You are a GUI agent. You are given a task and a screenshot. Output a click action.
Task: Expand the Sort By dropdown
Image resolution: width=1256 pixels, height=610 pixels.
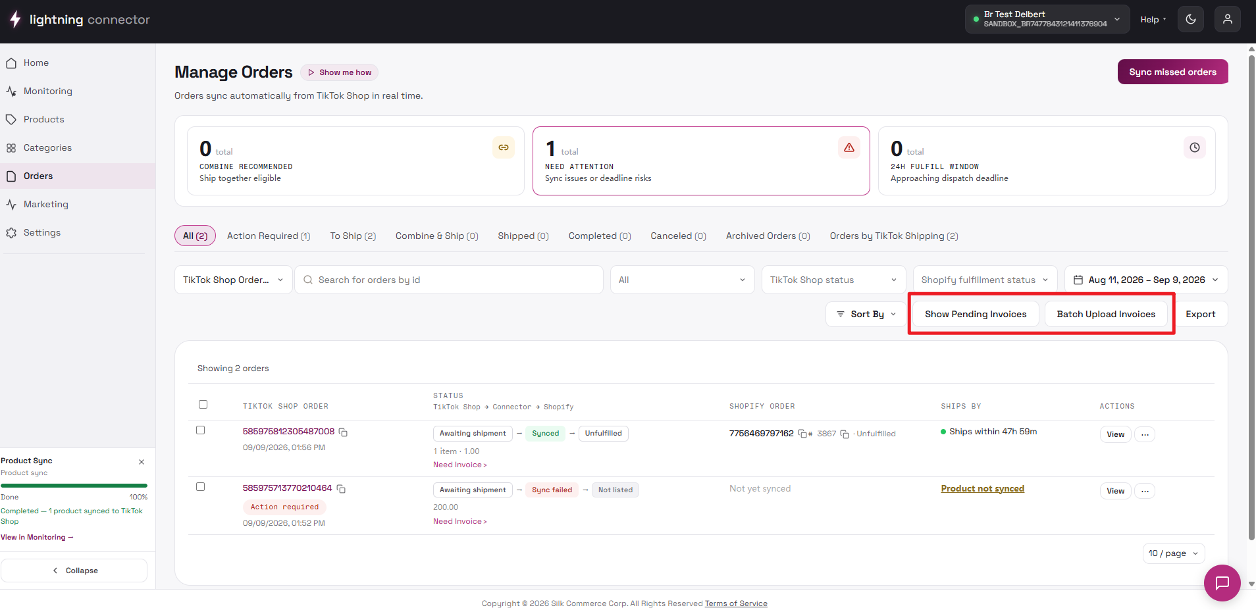[x=866, y=315]
